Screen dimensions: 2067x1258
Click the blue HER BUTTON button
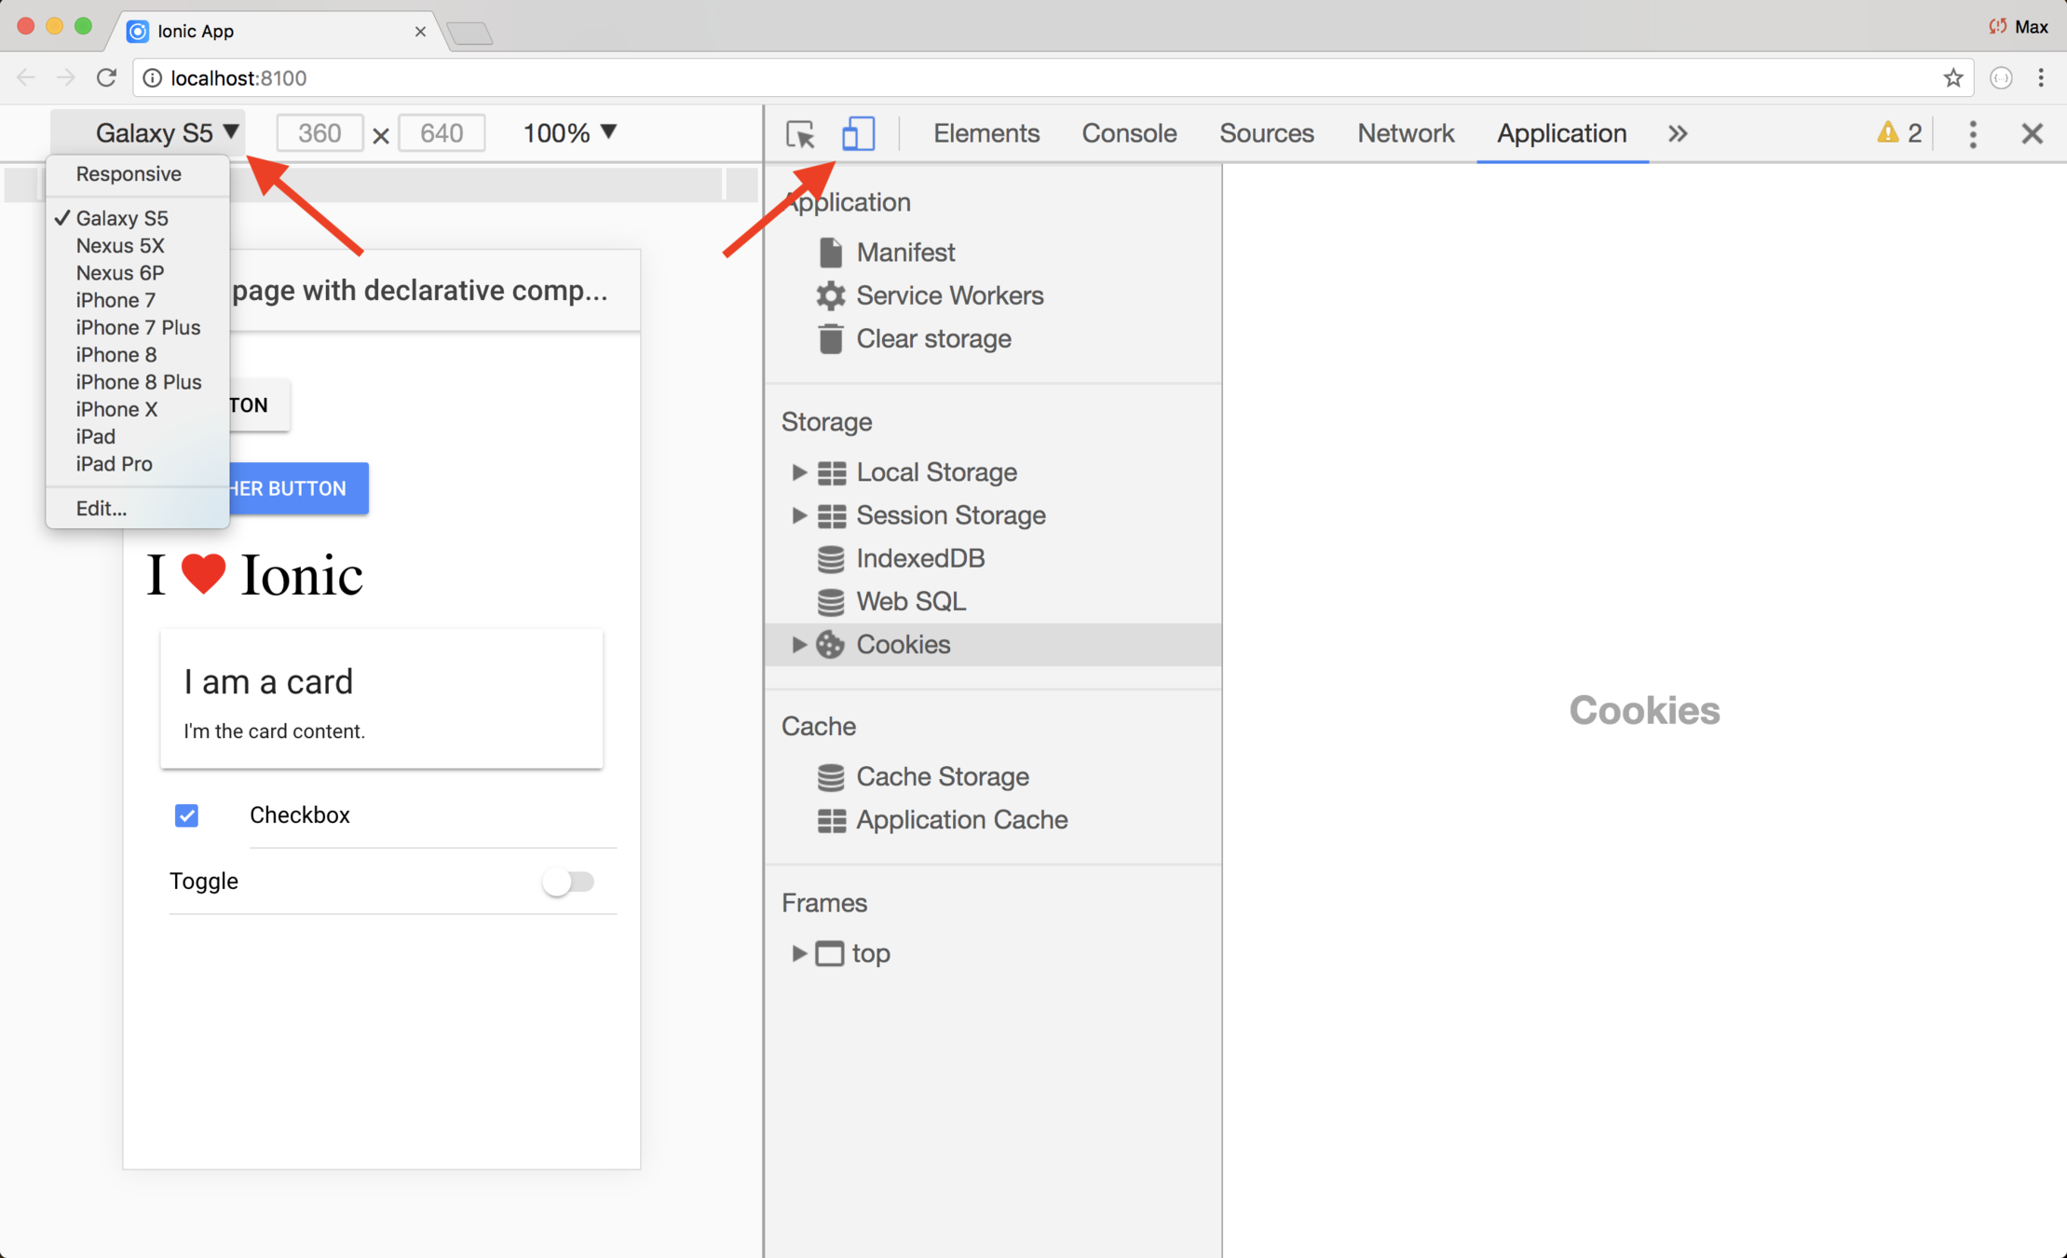pyautogui.click(x=298, y=488)
